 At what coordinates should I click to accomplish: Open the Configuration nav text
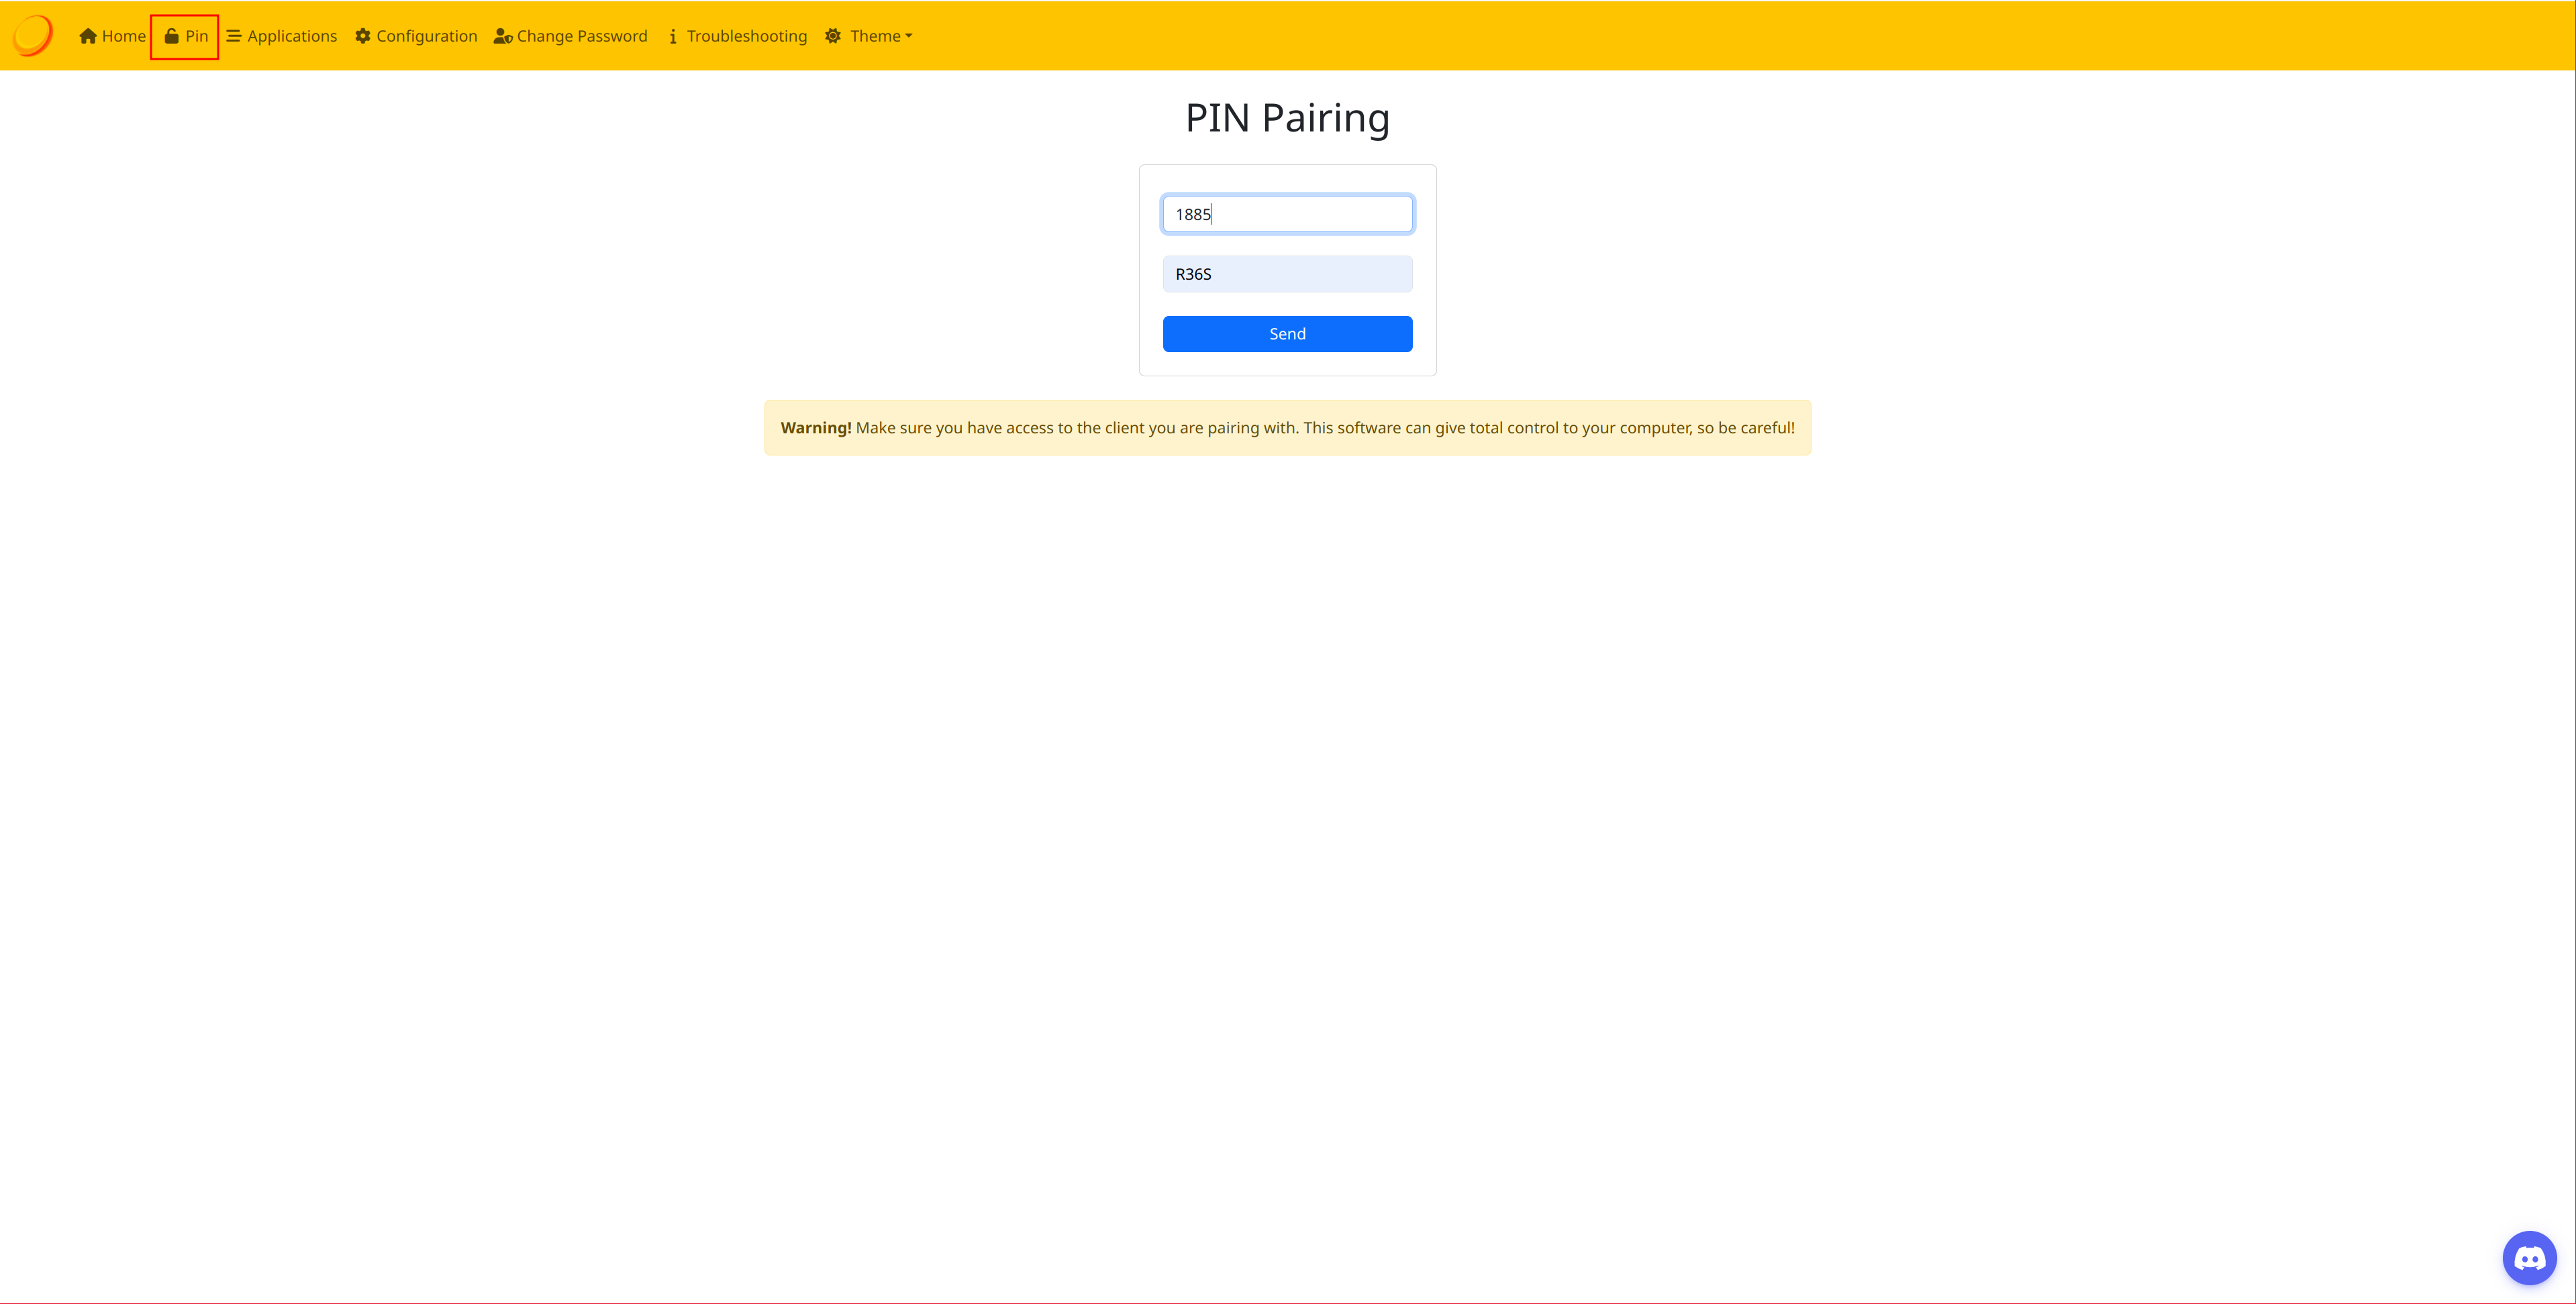(x=427, y=36)
